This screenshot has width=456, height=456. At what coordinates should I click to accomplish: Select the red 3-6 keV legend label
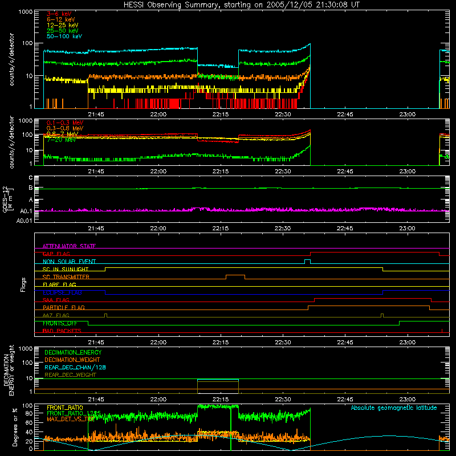[x=59, y=14]
